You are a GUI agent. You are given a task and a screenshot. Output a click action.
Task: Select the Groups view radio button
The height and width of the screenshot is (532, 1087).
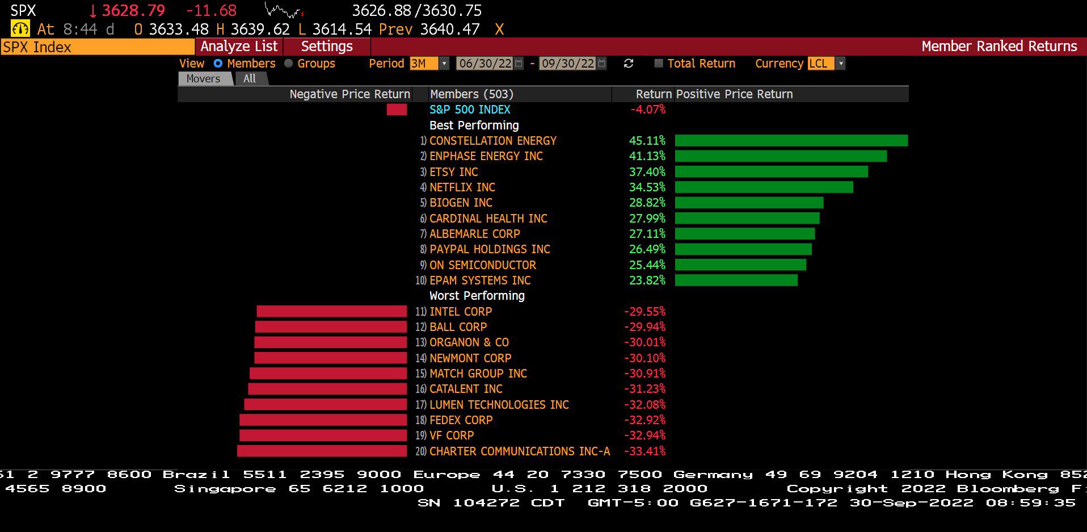click(x=288, y=64)
